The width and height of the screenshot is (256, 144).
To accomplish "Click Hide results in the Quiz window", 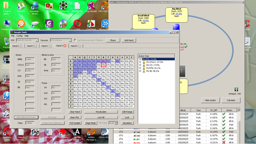I will (x=210, y=100).
